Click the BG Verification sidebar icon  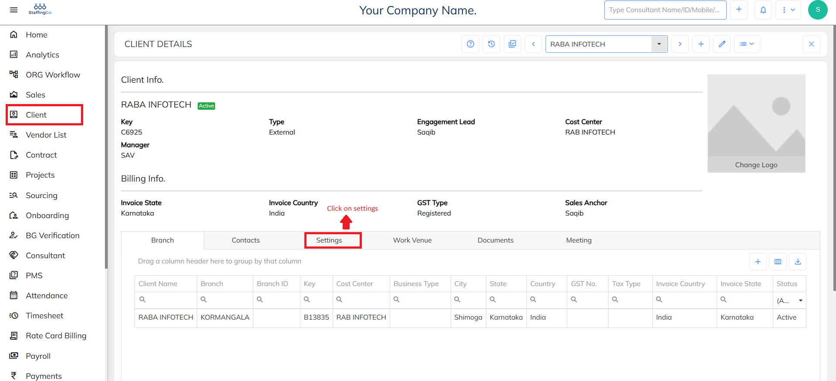pyautogui.click(x=14, y=236)
